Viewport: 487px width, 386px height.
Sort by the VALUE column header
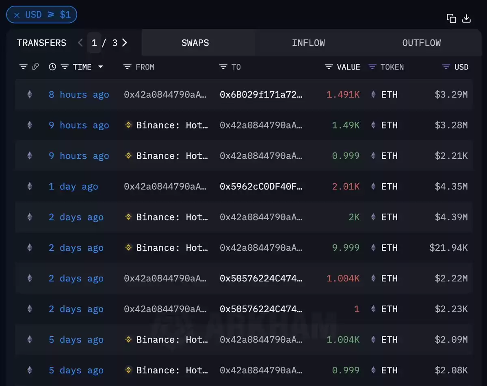coord(348,67)
